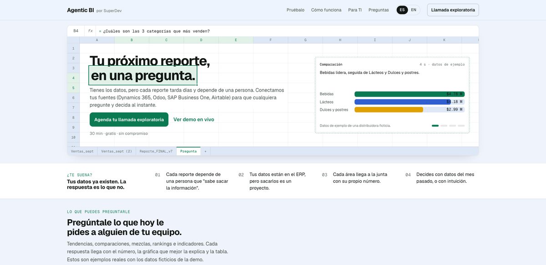Click the Comparación card title
The image size is (546, 265).
coord(331,64)
